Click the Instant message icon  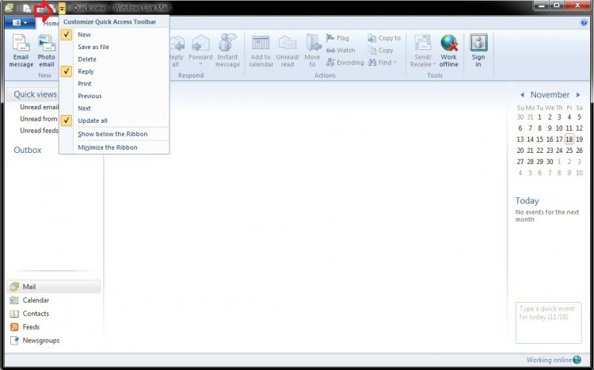[227, 51]
